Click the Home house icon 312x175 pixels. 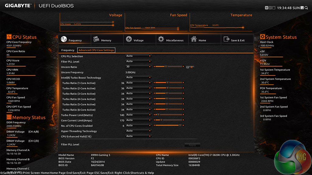pos(193,39)
